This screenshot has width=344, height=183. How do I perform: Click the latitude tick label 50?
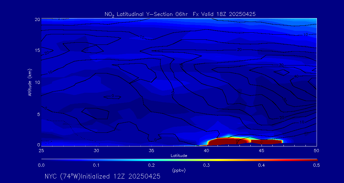coord(317,150)
